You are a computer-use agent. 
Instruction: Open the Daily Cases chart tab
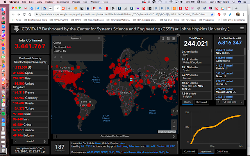(x=222, y=151)
